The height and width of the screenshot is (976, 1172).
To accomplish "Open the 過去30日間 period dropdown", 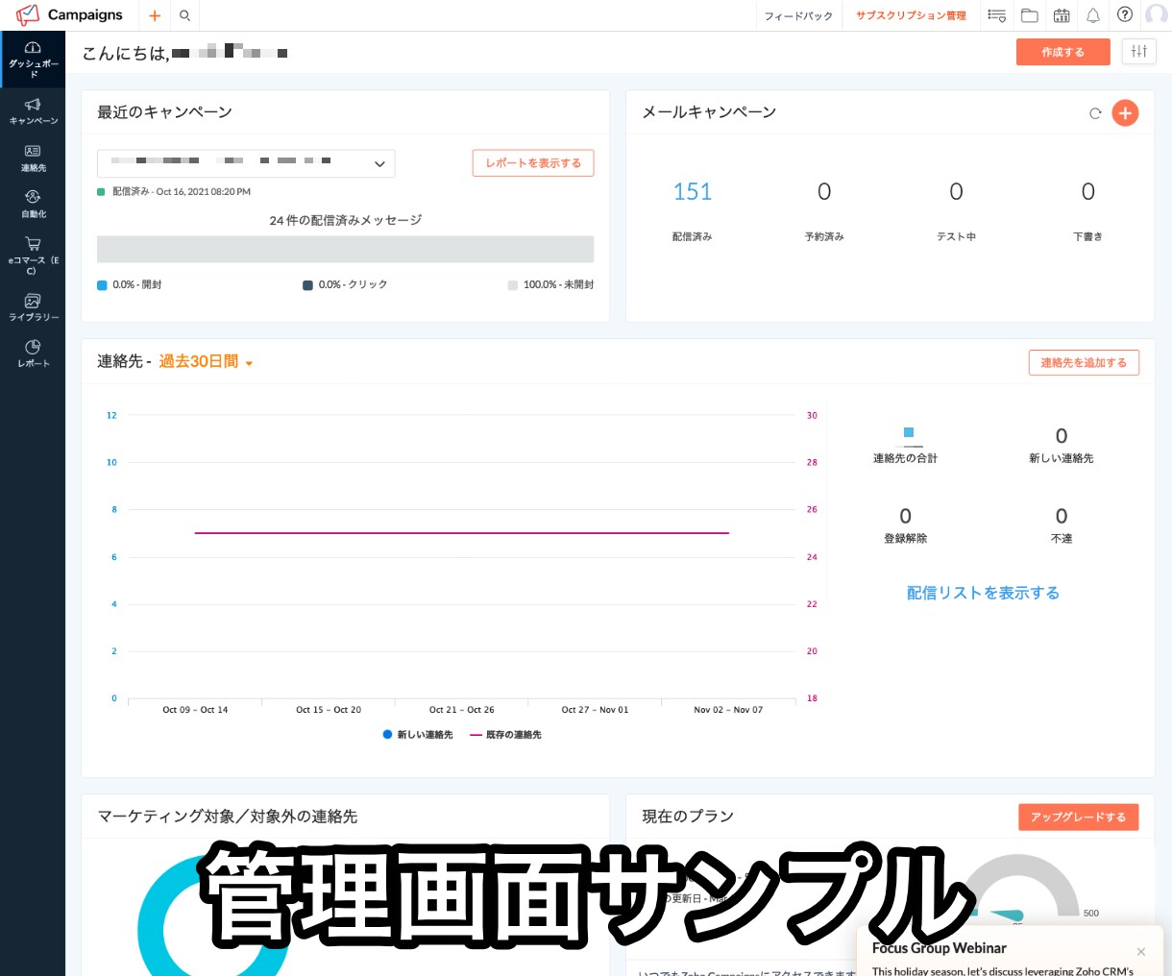I will (206, 362).
